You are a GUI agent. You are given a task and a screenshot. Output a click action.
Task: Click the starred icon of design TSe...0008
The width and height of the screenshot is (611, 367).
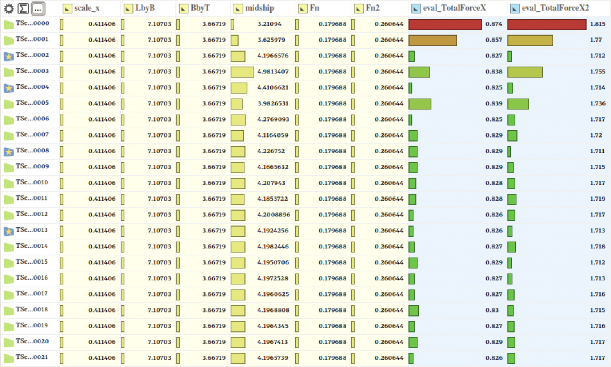[9, 152]
